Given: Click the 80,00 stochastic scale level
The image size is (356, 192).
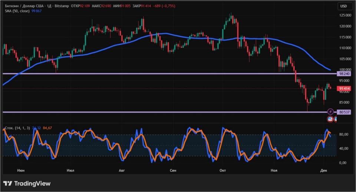Looking at the screenshot, I should click(x=343, y=135).
